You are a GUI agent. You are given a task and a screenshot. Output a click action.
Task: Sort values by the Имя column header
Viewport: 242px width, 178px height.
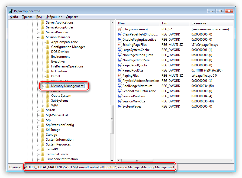point(138,23)
